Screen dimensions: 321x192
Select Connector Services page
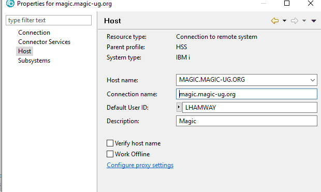[44, 42]
